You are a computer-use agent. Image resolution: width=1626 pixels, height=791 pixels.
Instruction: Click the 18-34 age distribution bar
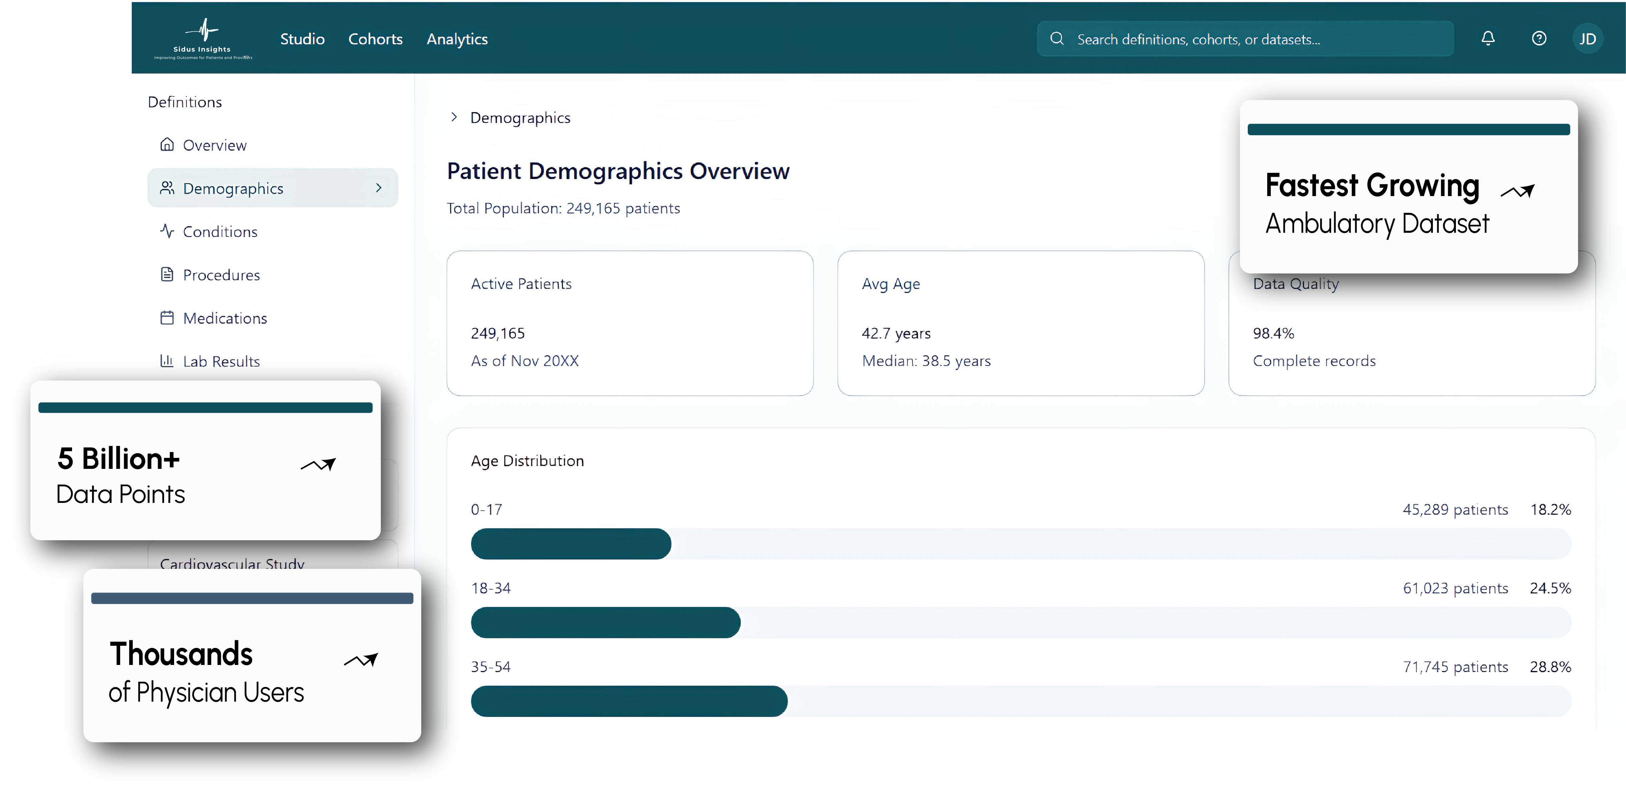605,623
